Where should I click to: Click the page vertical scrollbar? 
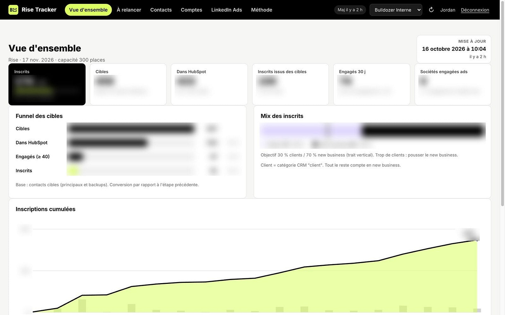pos(502,104)
